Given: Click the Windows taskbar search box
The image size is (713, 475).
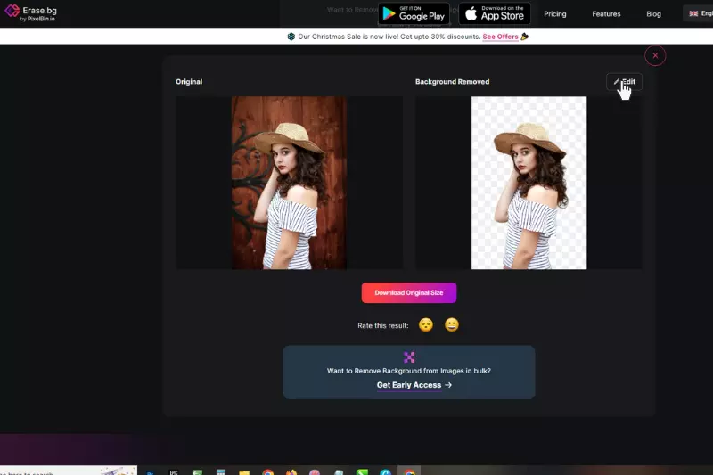Looking at the screenshot, I should [69, 471].
